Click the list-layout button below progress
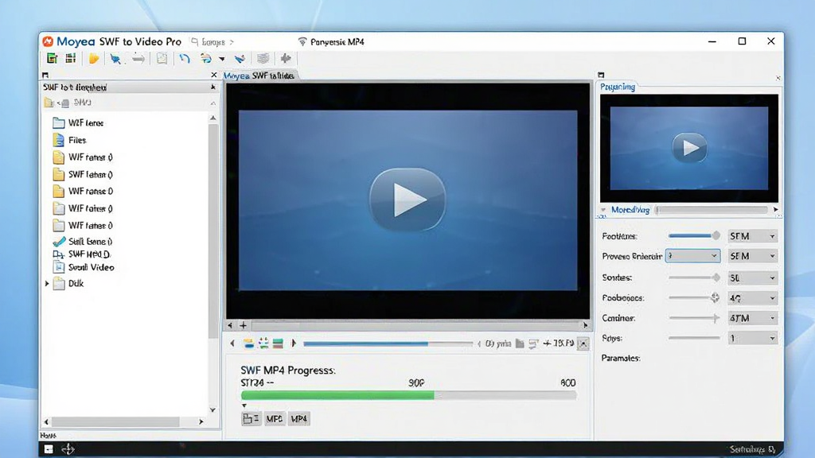Screen dimensions: 815x458 [251, 418]
